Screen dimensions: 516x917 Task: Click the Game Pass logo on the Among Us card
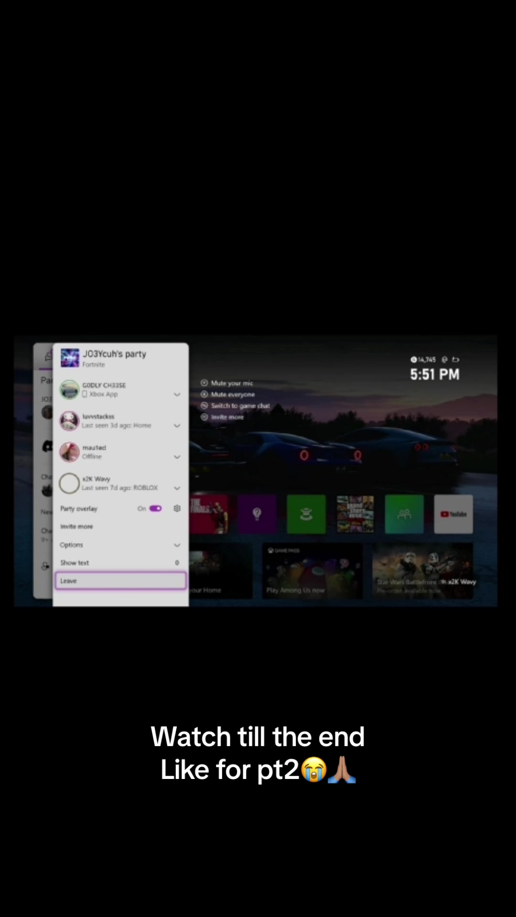284,551
